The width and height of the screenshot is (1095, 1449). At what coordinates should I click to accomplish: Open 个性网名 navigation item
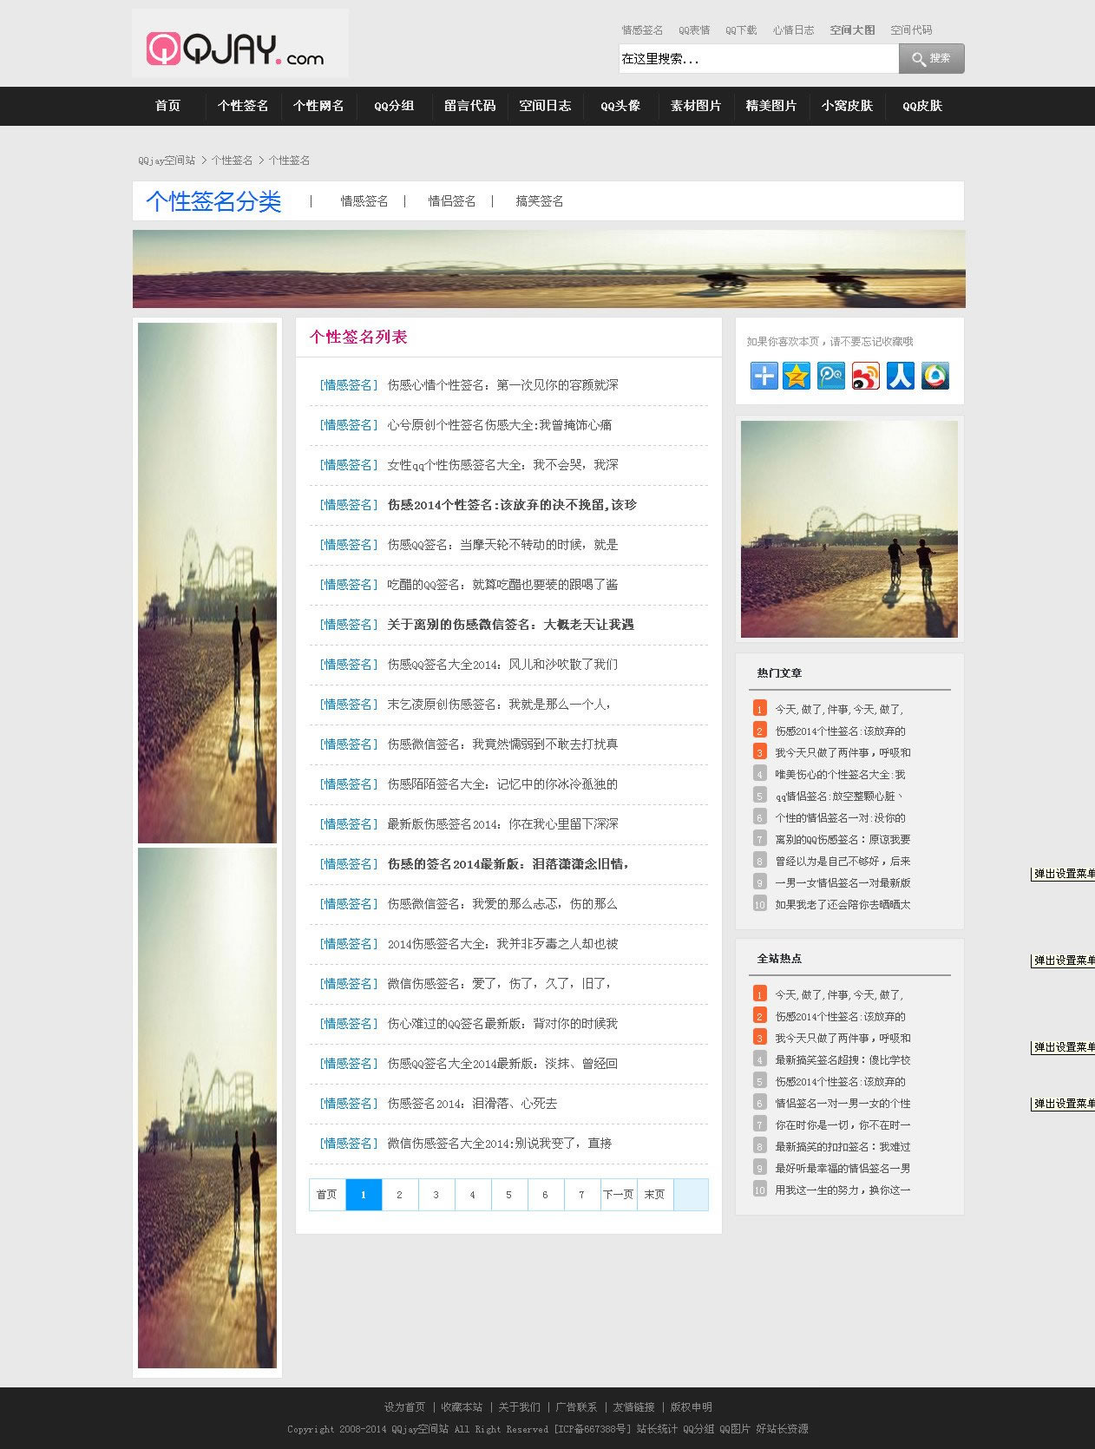click(318, 106)
